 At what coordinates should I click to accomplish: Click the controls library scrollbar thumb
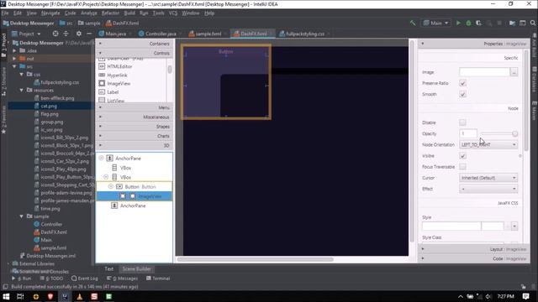[x=170, y=69]
